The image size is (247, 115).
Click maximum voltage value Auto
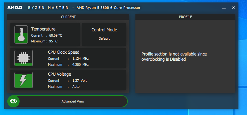tap(76, 87)
